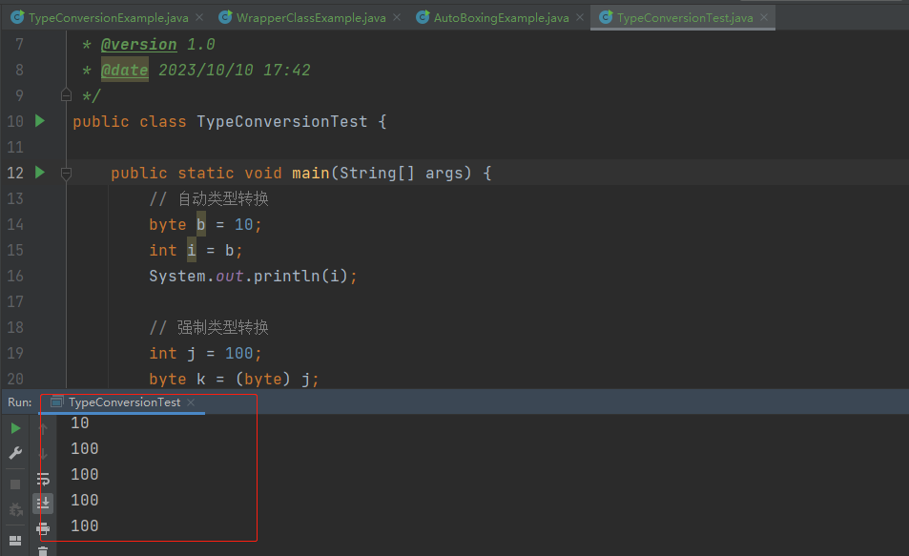Click variable i on line 15
This screenshot has width=909, height=556.
(192, 250)
